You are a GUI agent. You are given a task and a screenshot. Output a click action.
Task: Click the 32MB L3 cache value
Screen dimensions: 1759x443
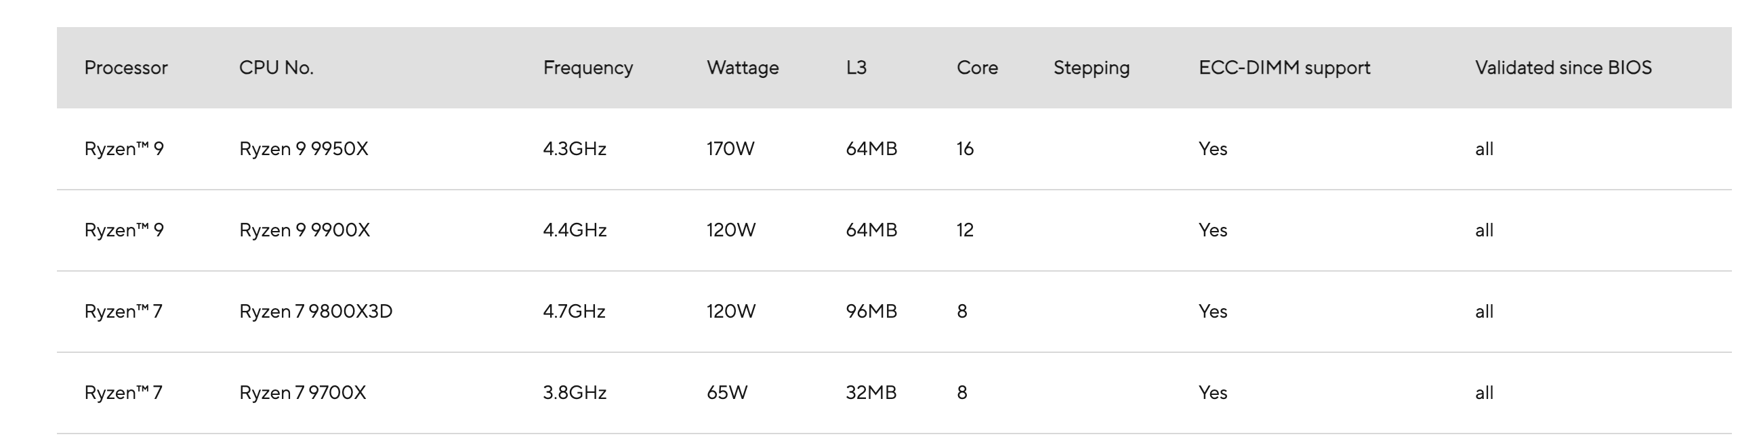click(x=871, y=392)
